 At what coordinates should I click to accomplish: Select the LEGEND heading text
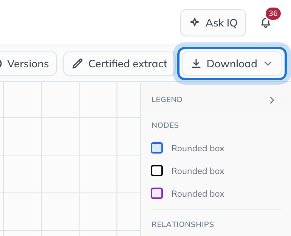[167, 100]
